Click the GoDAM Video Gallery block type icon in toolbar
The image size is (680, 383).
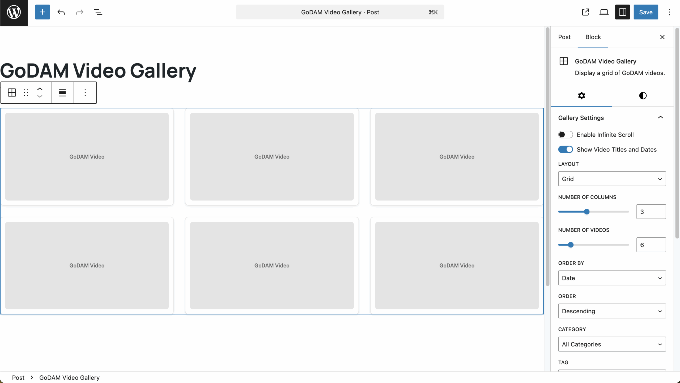(12, 92)
